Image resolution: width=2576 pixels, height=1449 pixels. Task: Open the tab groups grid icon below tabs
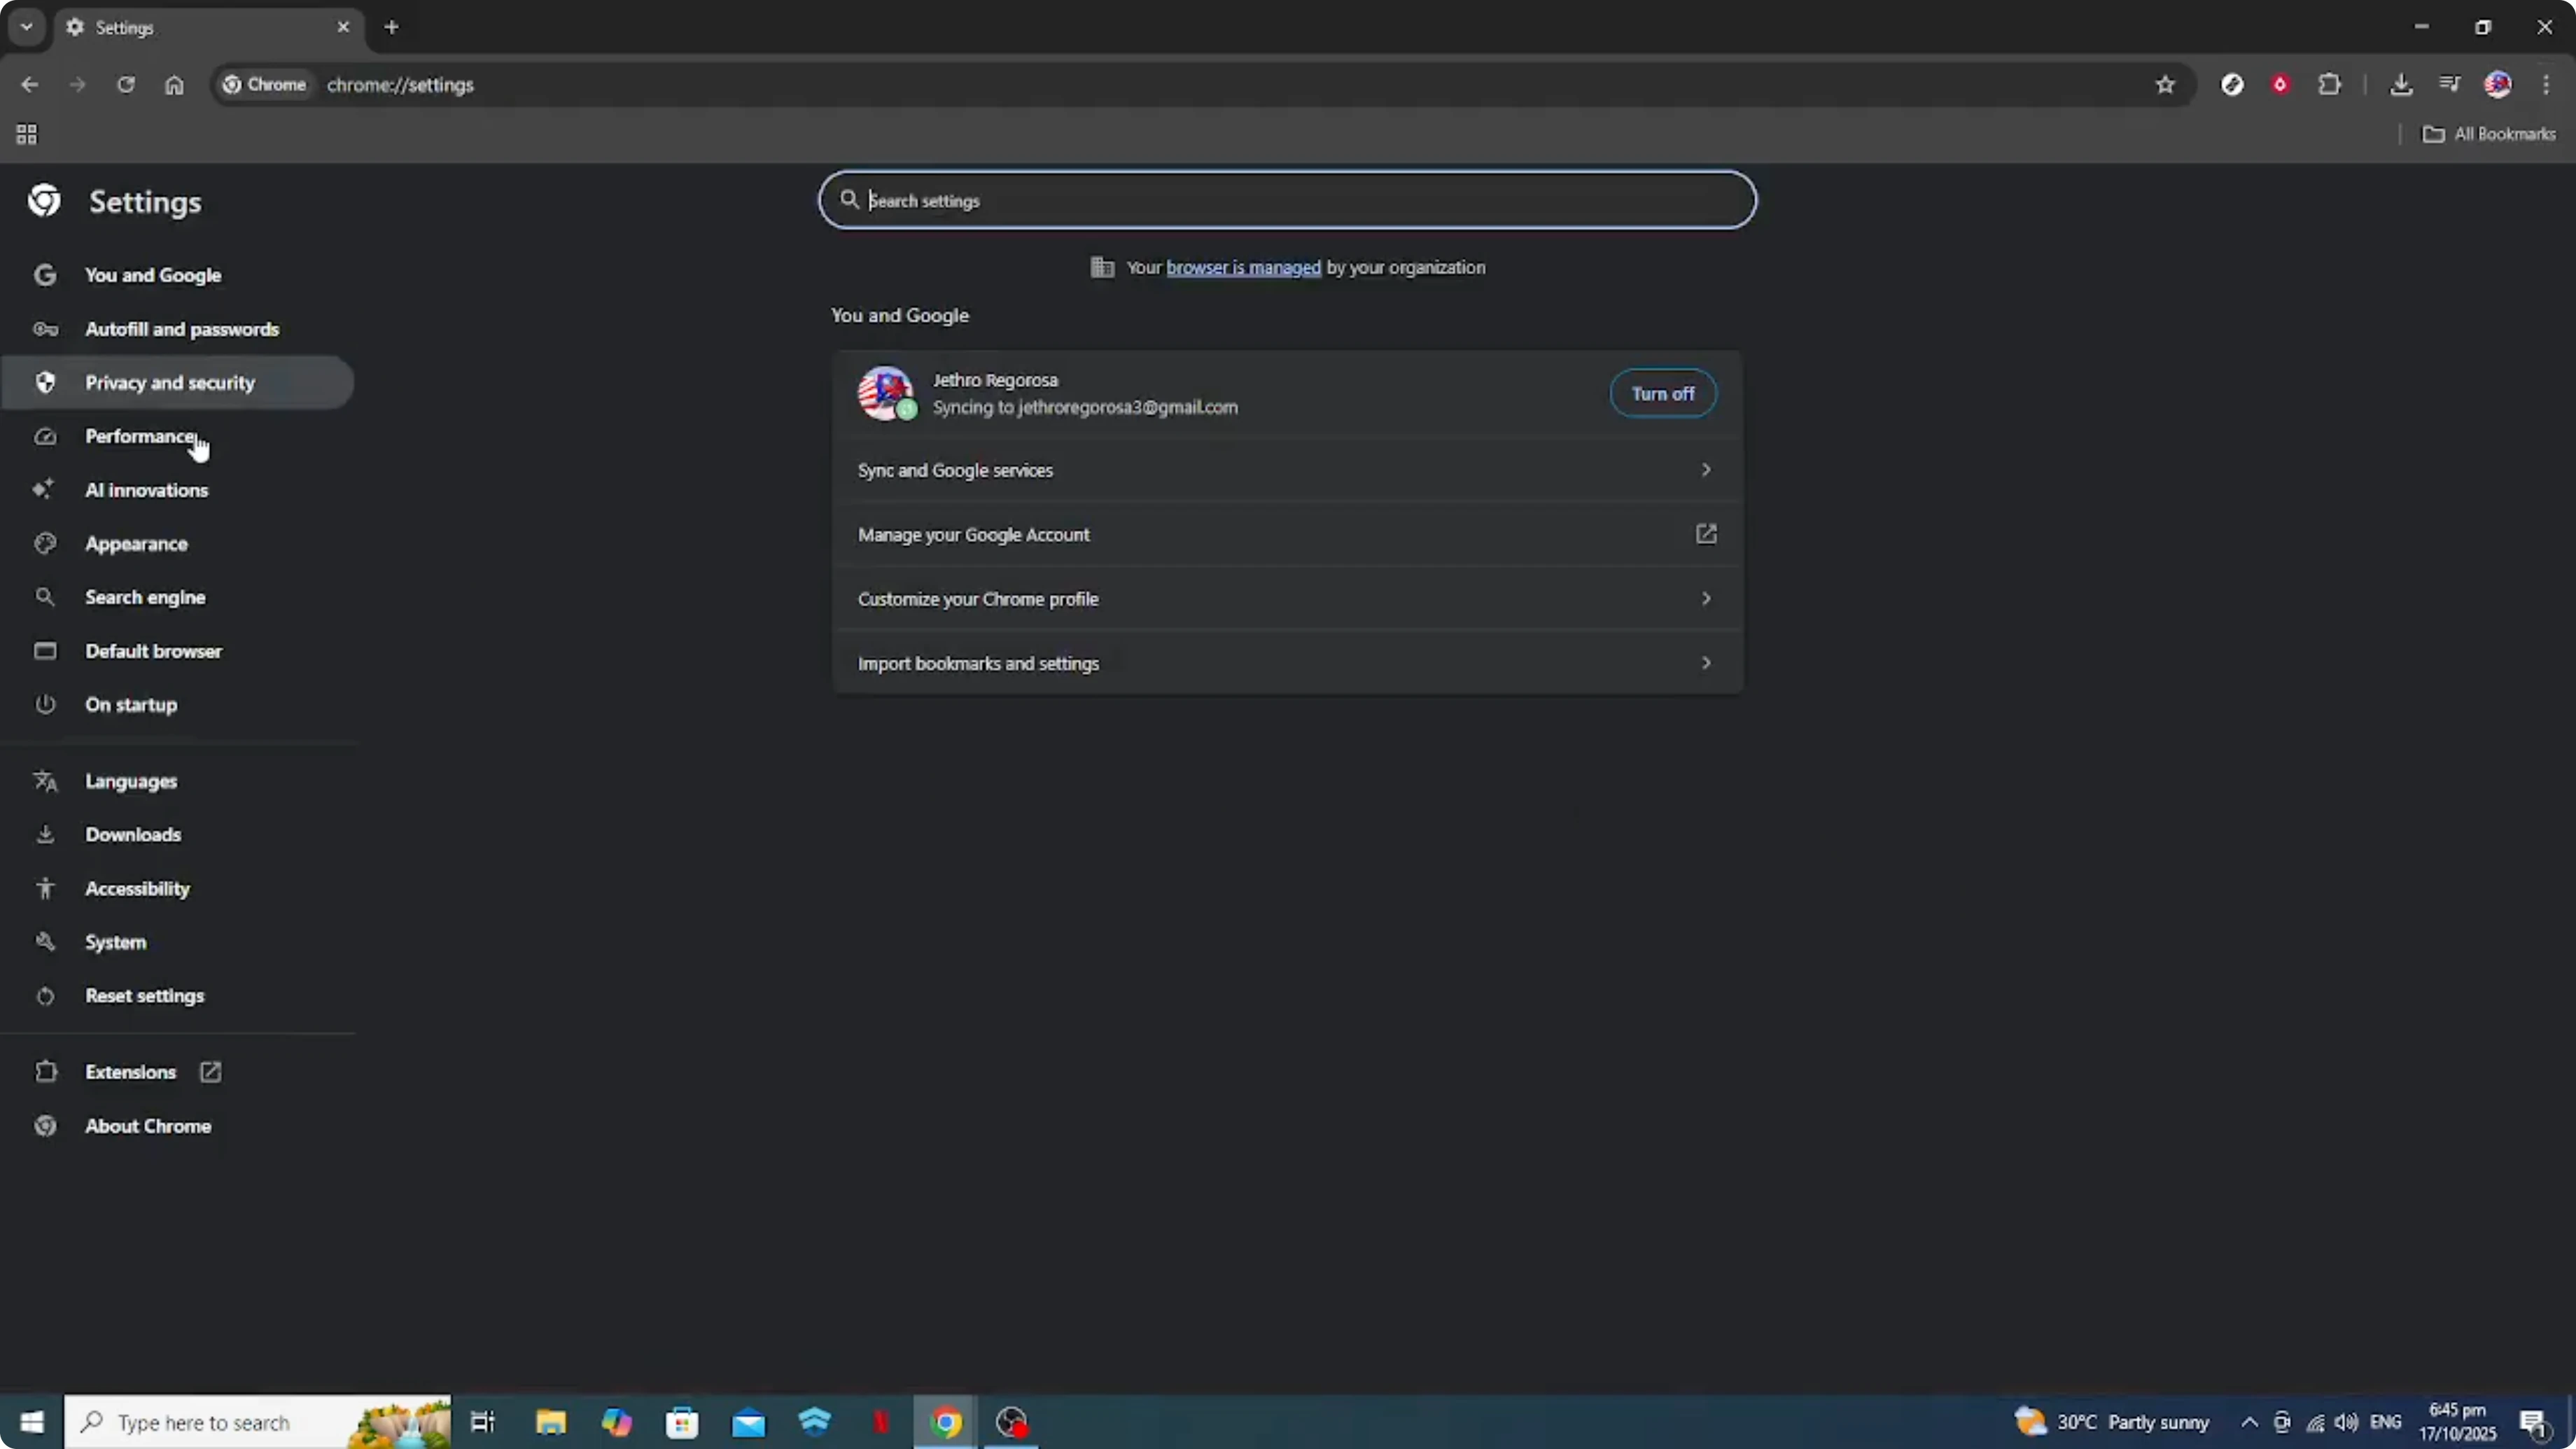coord(26,133)
